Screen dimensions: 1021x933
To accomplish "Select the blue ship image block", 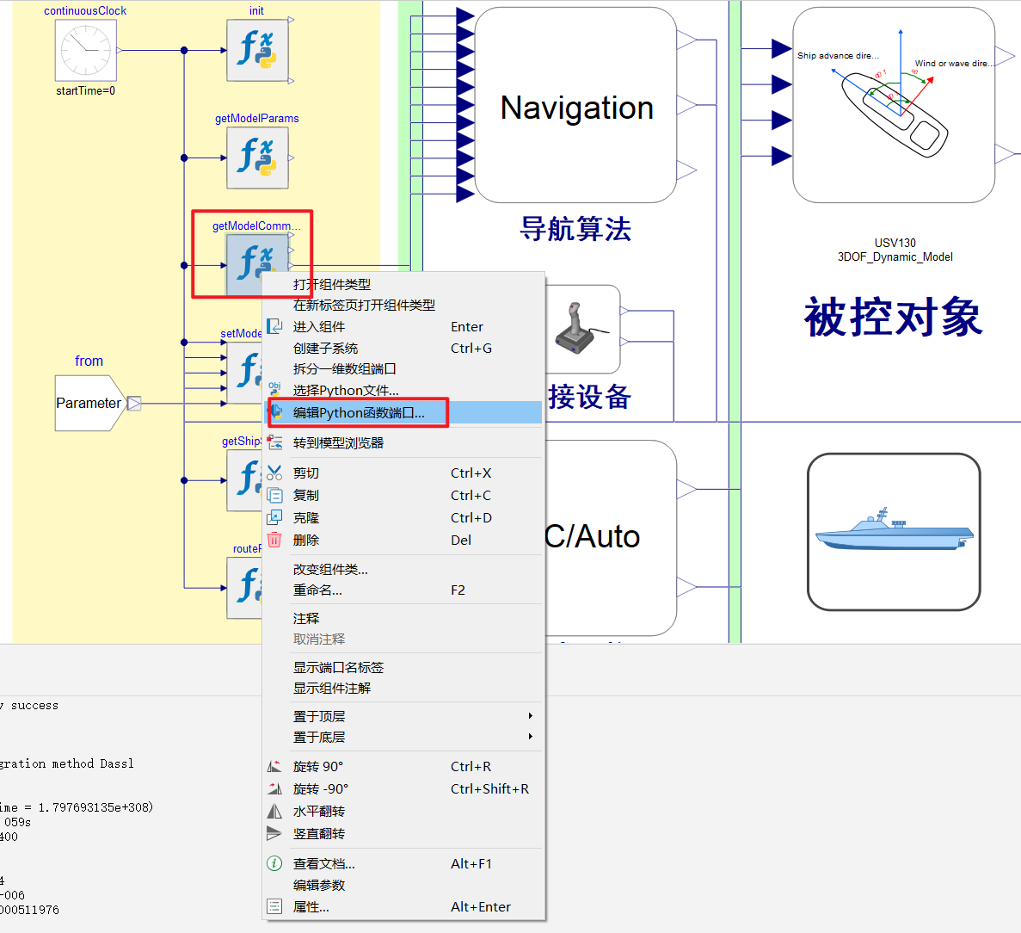I will (x=894, y=532).
